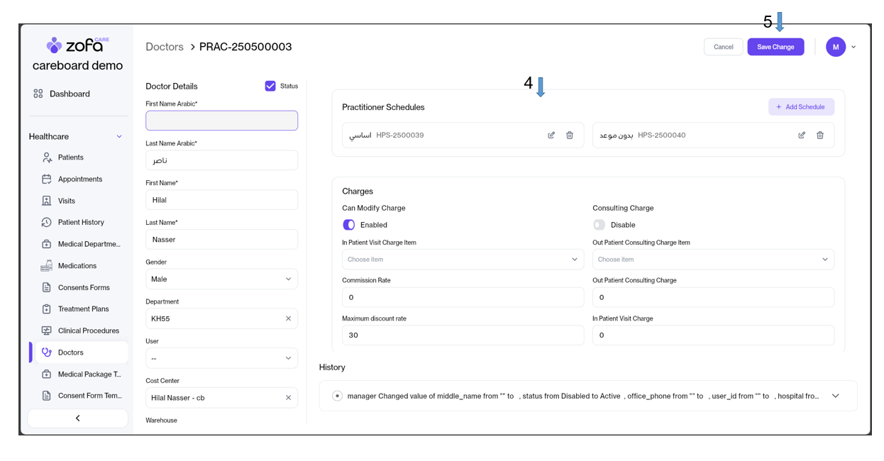
Task: Open Patients in the sidebar
Action: (x=70, y=157)
